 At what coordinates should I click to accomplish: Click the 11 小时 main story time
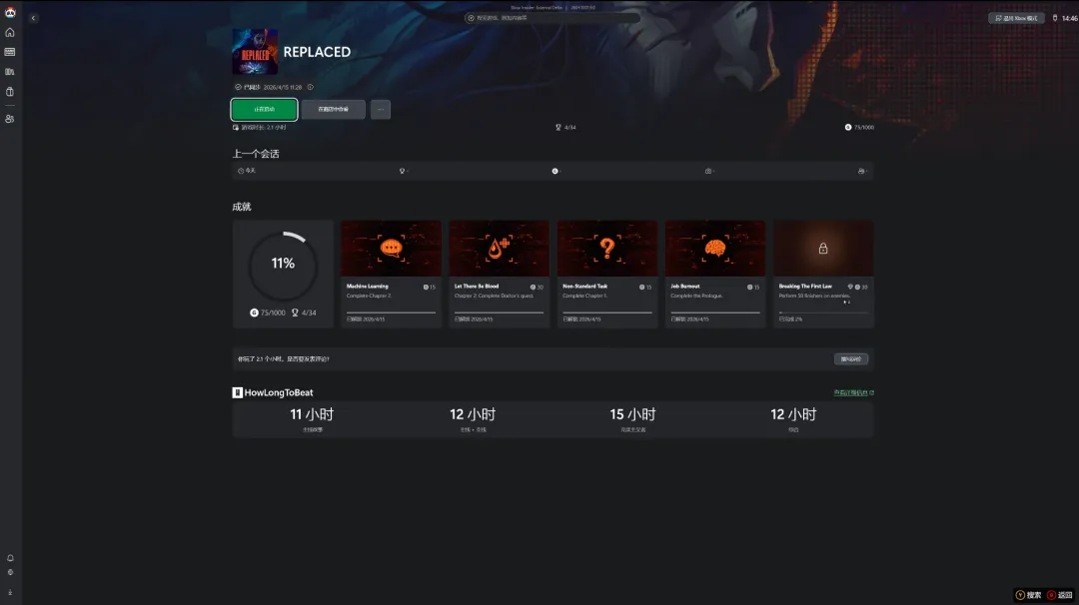[312, 414]
